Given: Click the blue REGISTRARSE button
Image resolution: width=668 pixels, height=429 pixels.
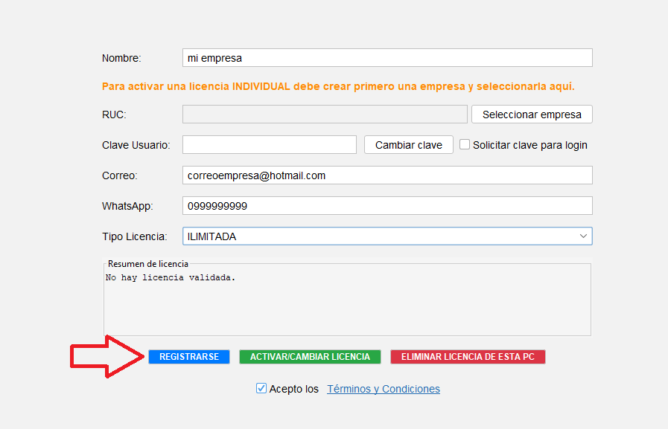Looking at the screenshot, I should tap(188, 357).
